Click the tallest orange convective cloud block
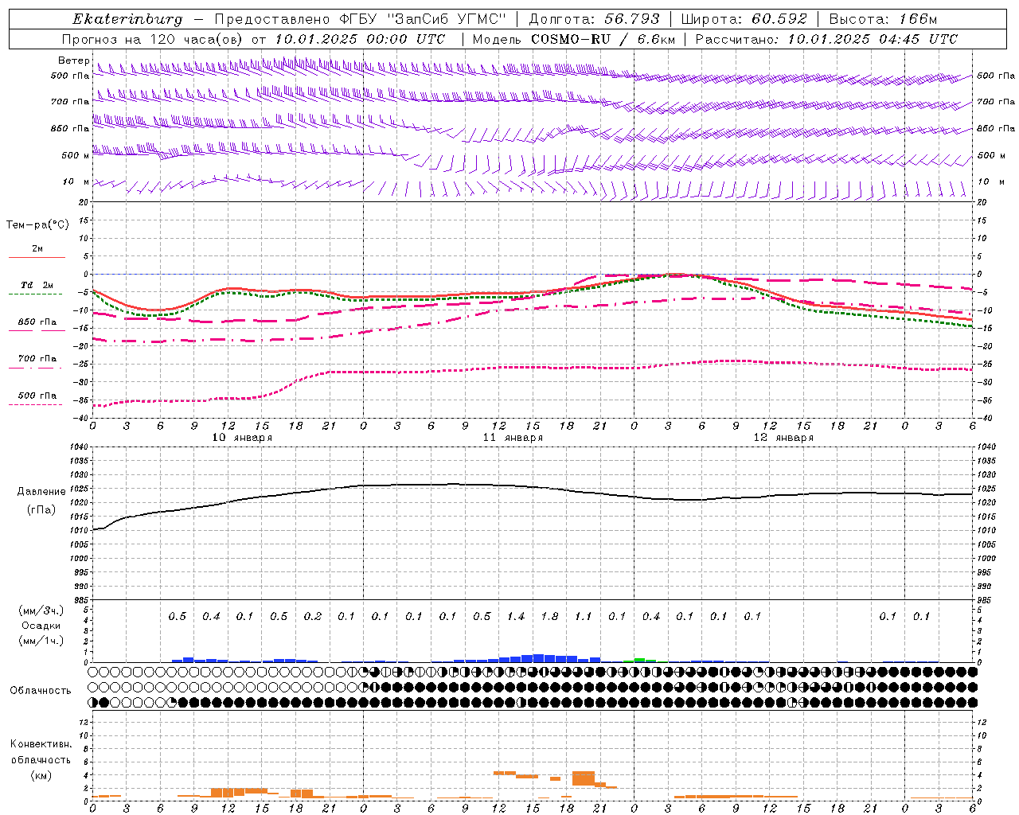 pyautogui.click(x=584, y=778)
